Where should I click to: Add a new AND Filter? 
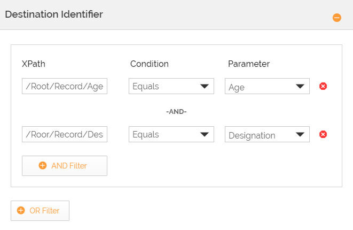(65, 166)
